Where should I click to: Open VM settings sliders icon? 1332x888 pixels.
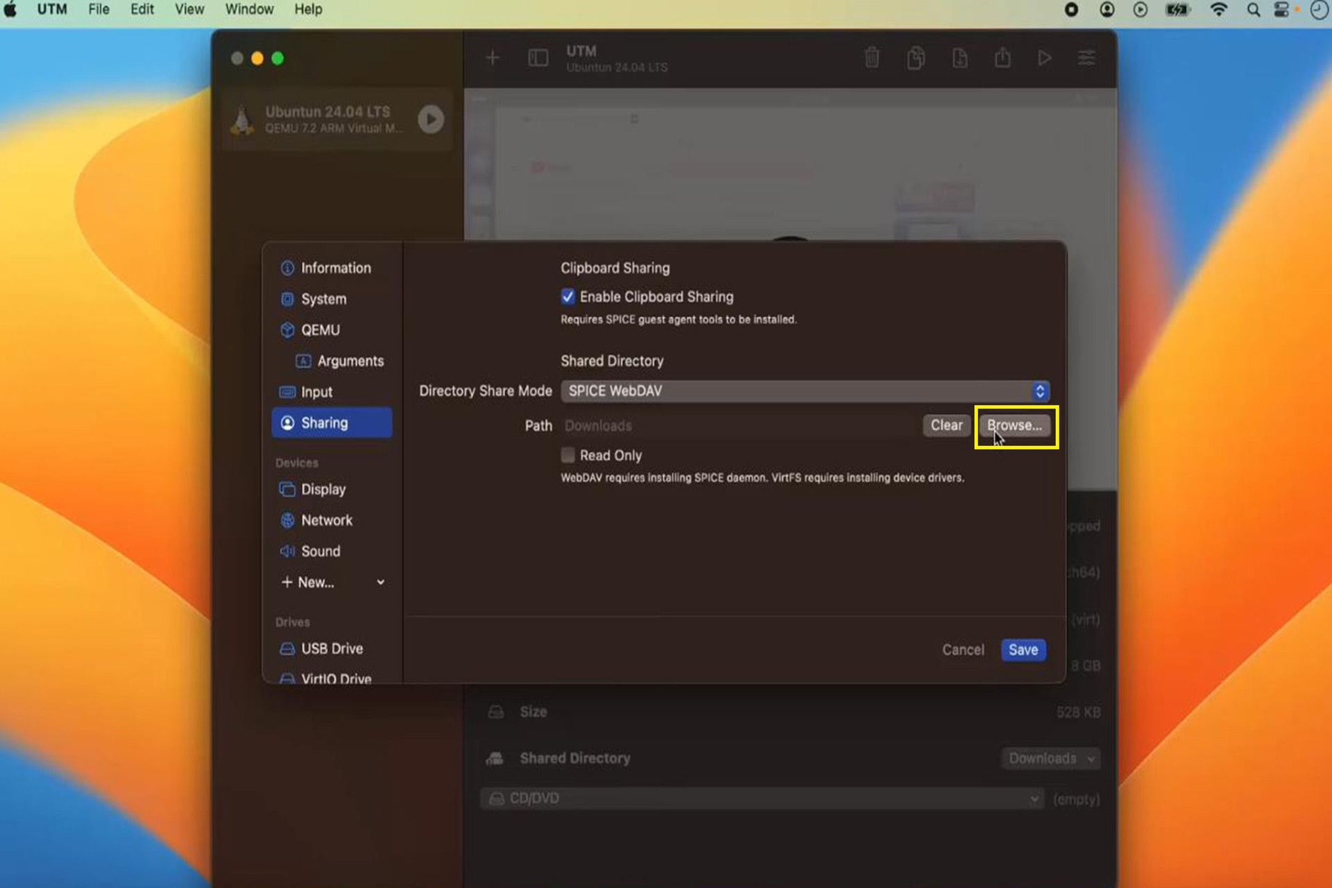[1086, 58]
